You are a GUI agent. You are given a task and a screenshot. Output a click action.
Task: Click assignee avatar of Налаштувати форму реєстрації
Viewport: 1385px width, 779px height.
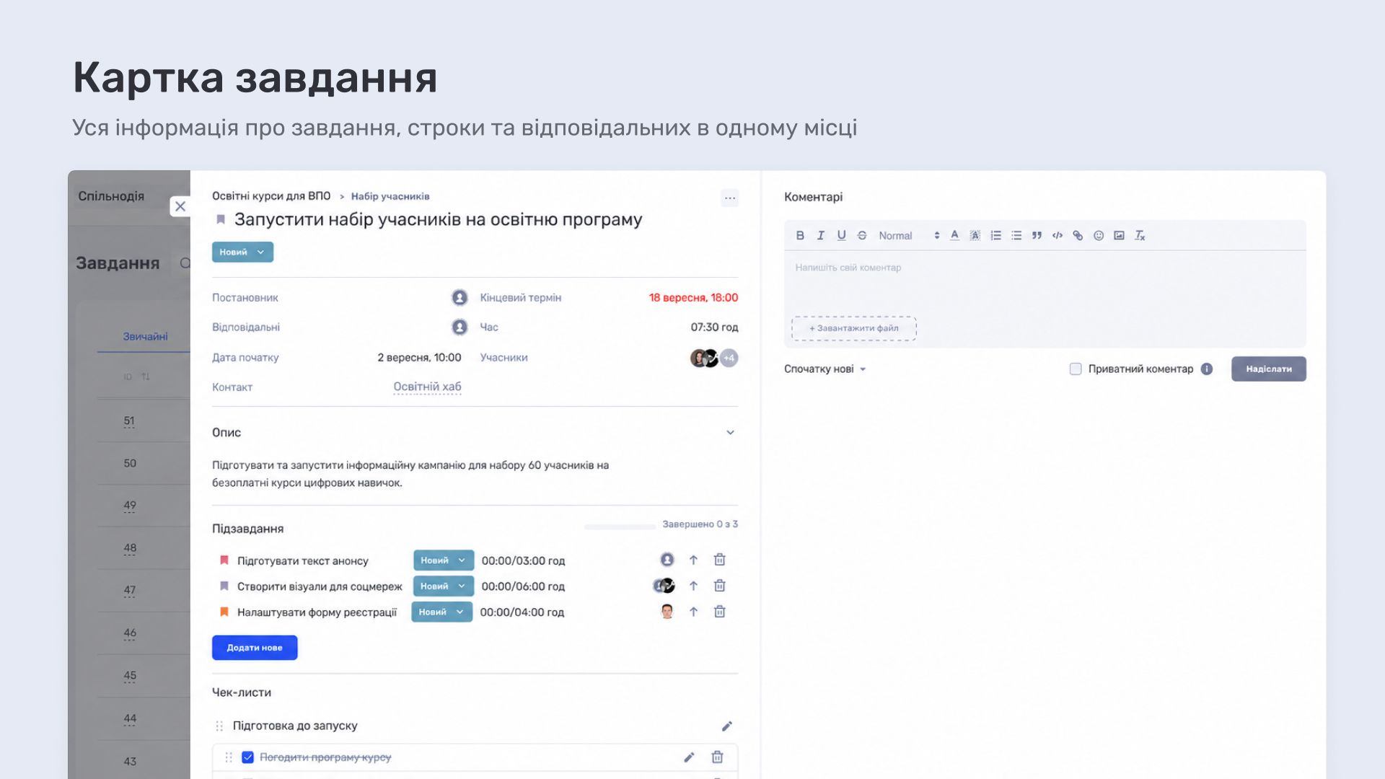667,612
